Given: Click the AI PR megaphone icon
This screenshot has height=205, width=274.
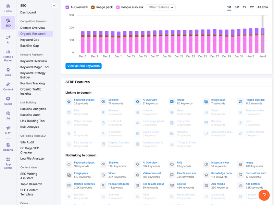Looking at the screenshot, I should [8, 128].
